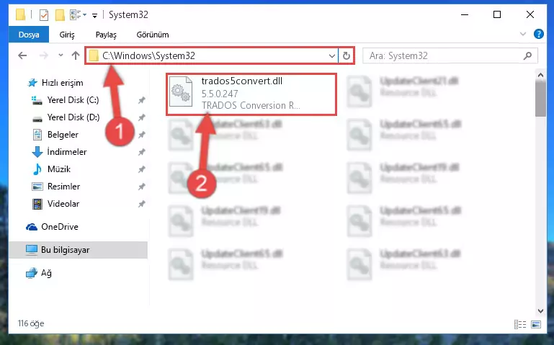Click the pin icon beside Belgeler
The image size is (554, 345).
(x=142, y=135)
